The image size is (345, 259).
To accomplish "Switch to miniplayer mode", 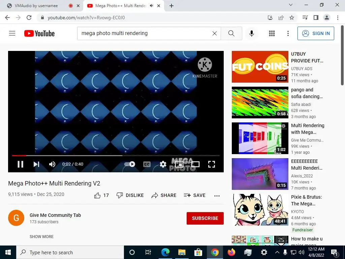I will (179, 164).
